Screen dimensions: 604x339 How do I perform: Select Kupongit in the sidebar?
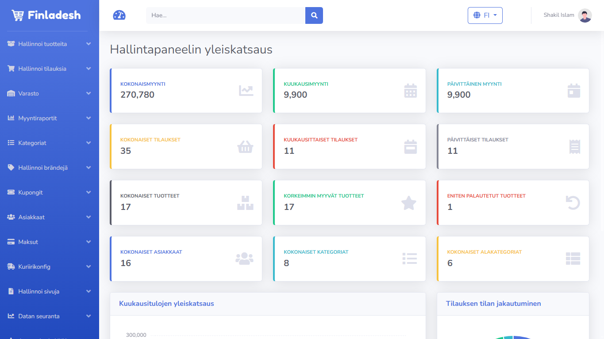click(31, 193)
